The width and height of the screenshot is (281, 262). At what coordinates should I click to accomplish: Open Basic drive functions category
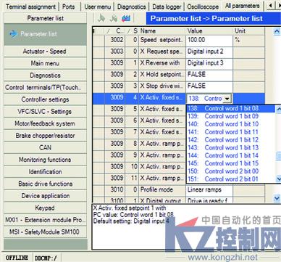coord(45,184)
